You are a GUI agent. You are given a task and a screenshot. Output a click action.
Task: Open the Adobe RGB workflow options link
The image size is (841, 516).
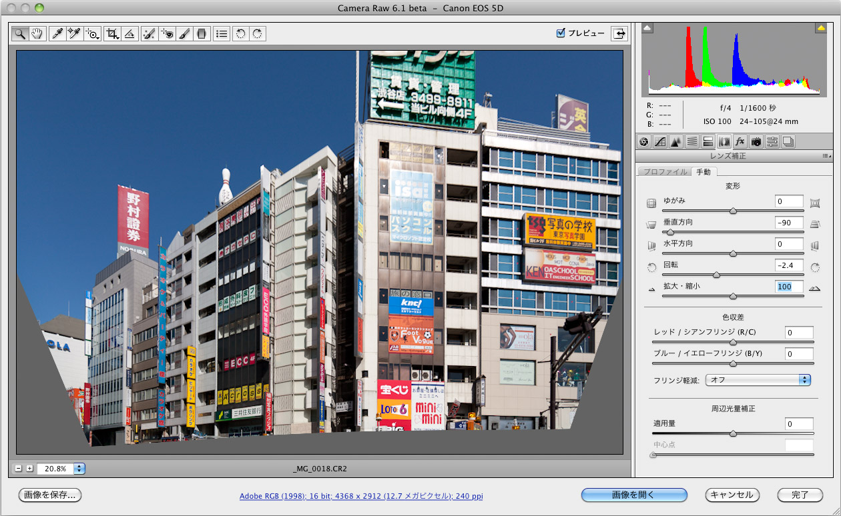[x=361, y=497]
